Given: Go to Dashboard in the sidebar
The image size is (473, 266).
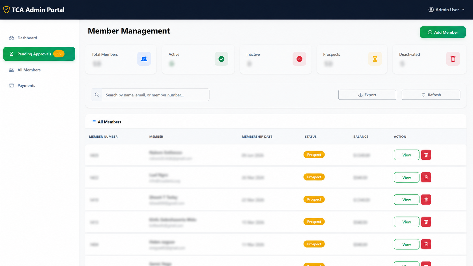Looking at the screenshot, I should click(27, 38).
